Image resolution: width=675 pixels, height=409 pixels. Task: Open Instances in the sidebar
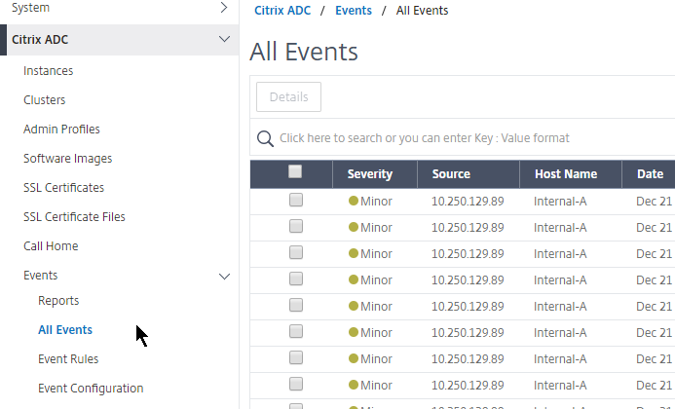(x=49, y=71)
